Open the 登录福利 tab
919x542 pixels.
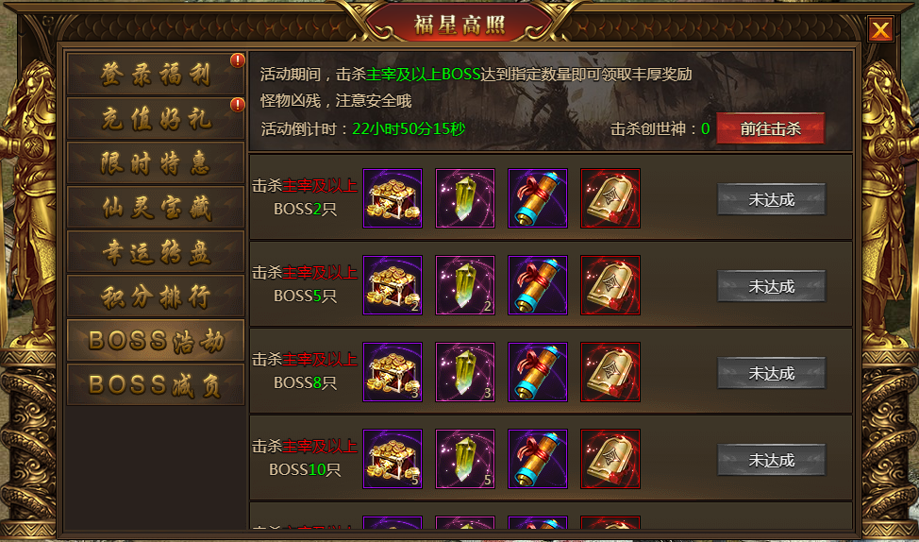(156, 74)
